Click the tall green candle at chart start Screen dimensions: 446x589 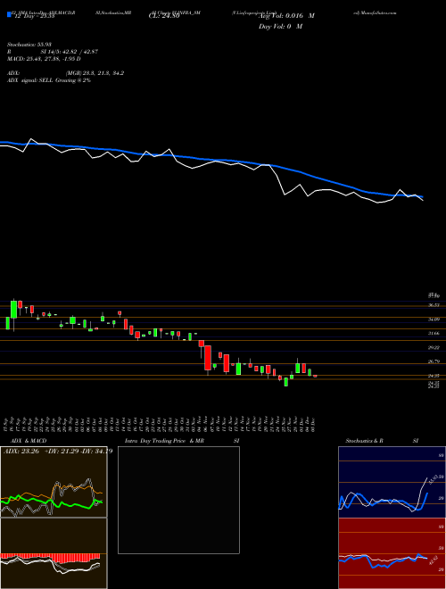[14, 310]
